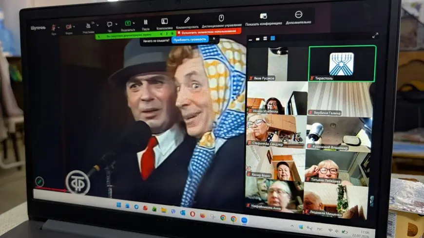The height and width of the screenshot is (238, 424).
Task: Open the Участники participants icon
Action: pyautogui.click(x=88, y=26)
